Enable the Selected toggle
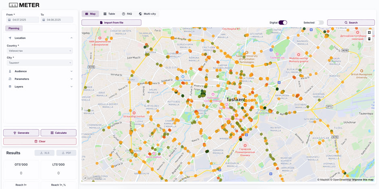 (319, 23)
